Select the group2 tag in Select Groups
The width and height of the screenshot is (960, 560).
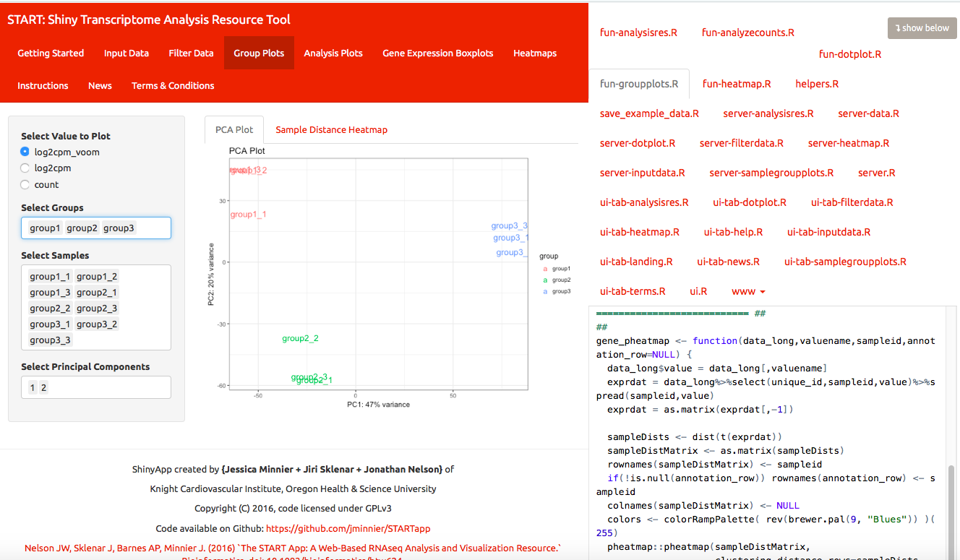pos(82,228)
